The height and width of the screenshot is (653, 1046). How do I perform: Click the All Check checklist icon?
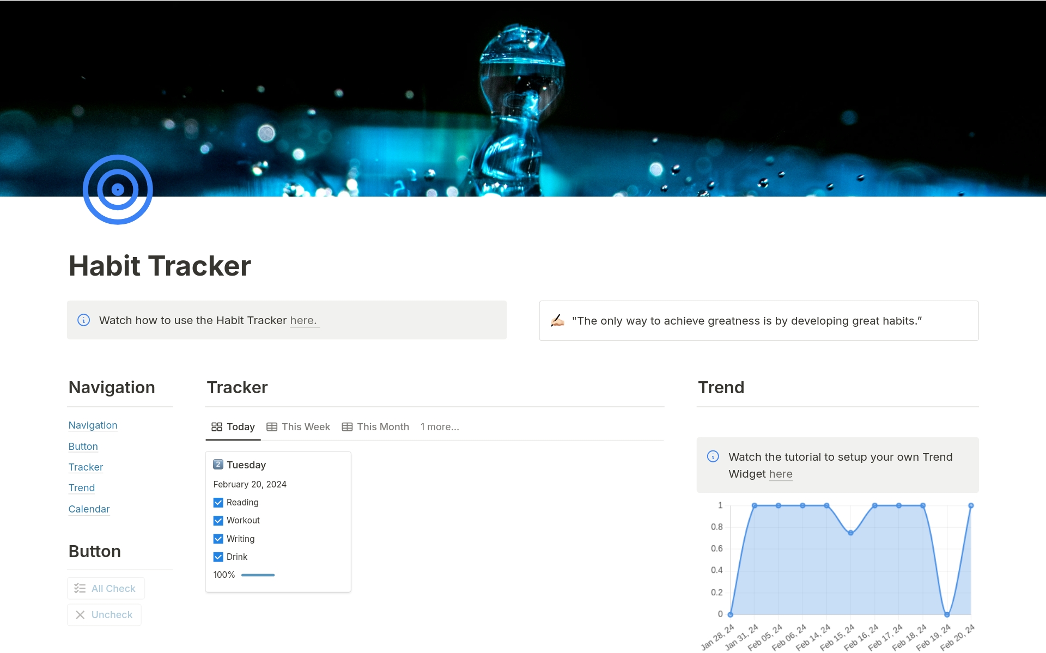tap(80, 588)
